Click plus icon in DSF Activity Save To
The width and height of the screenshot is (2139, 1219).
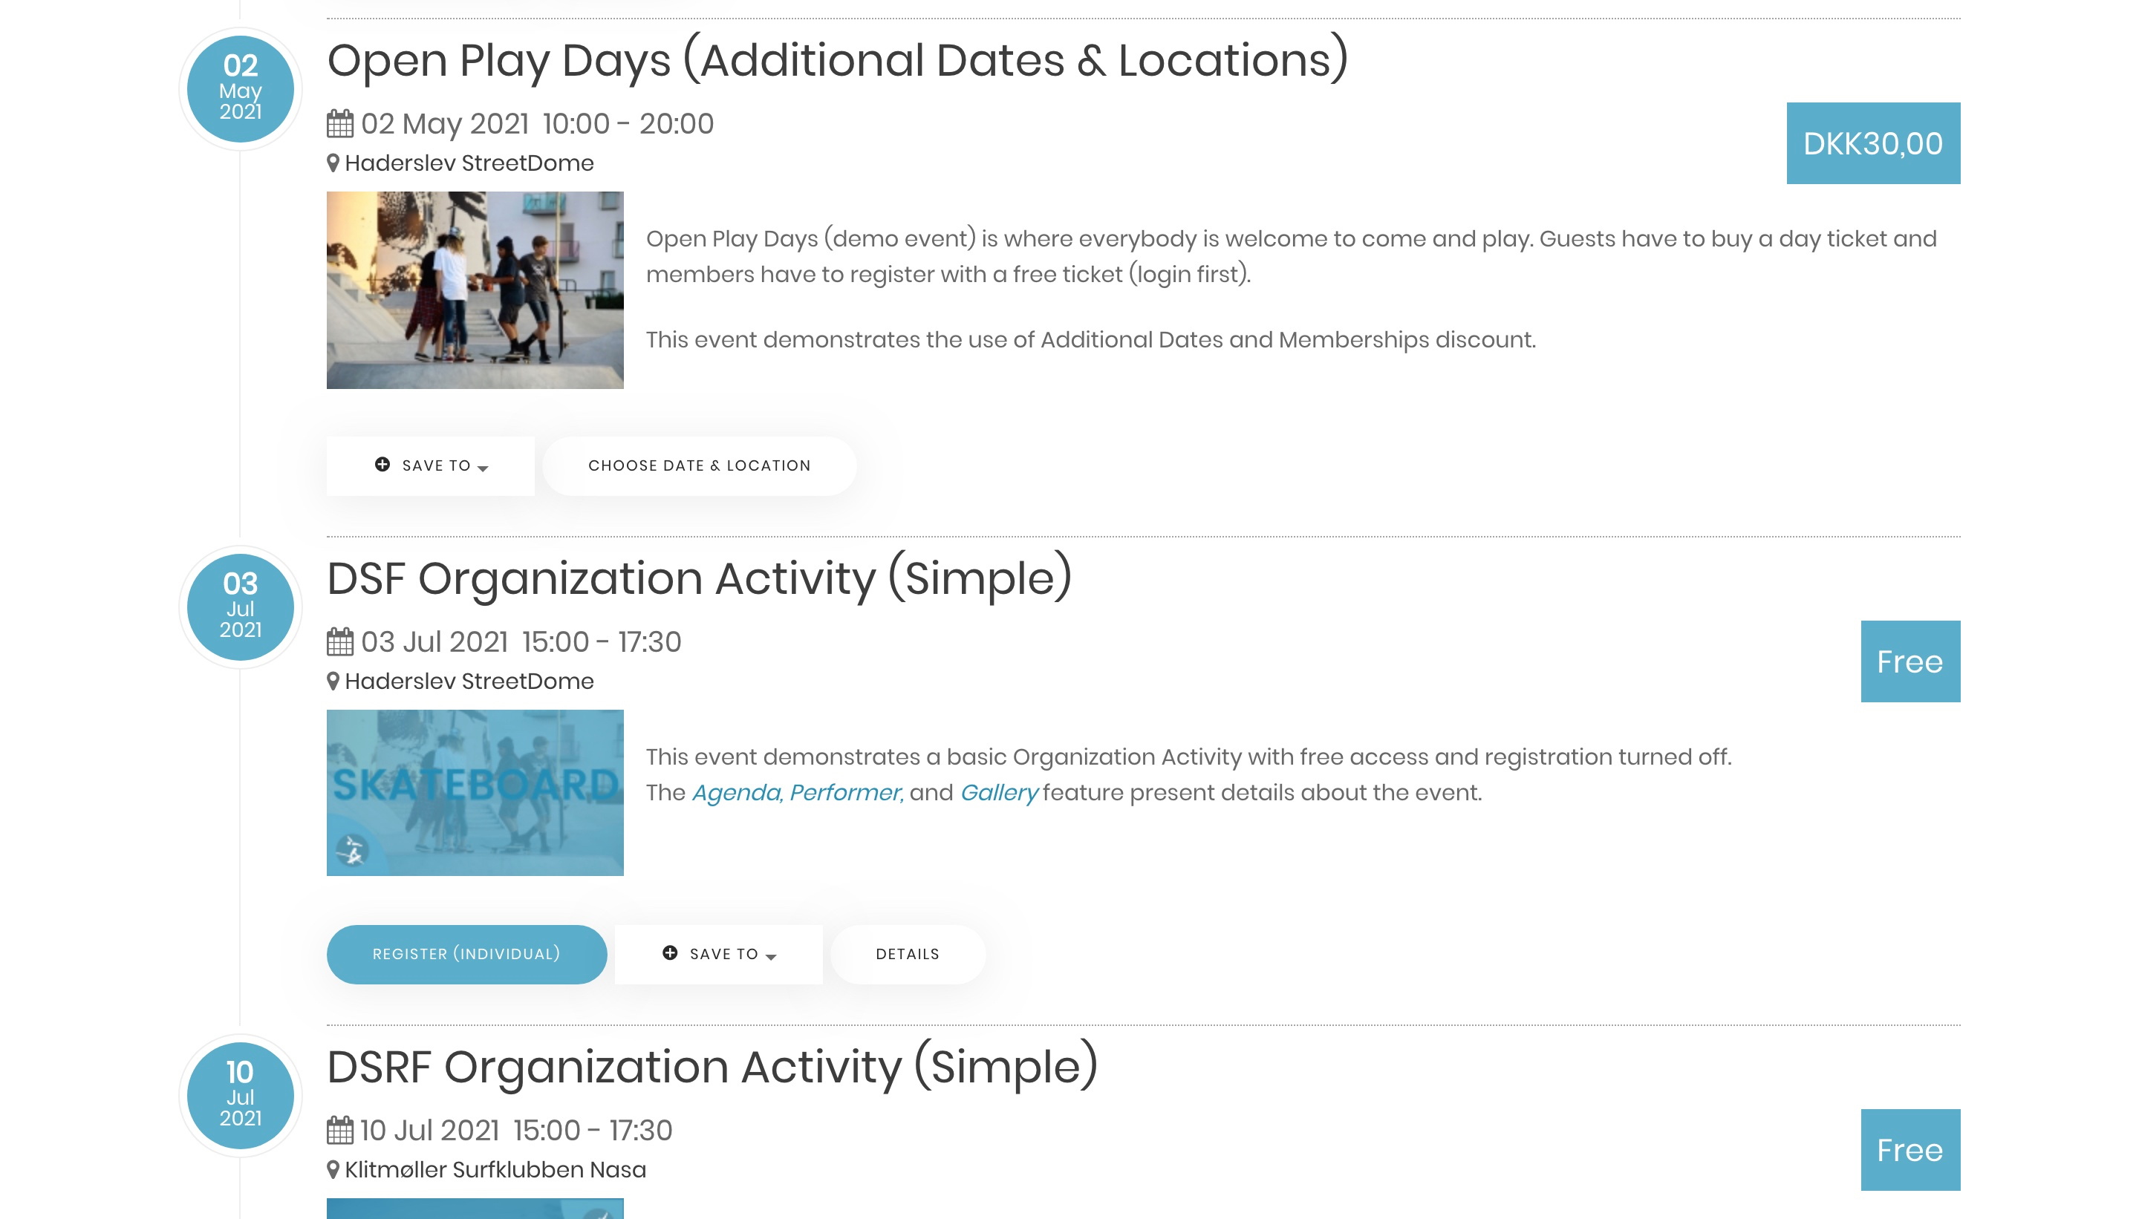tap(670, 952)
